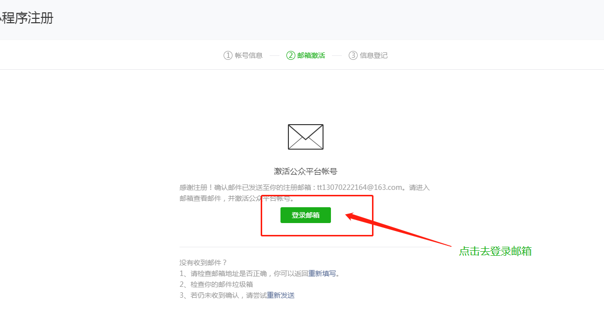Click the green 点击去登录邮箱 annotation text

[495, 251]
